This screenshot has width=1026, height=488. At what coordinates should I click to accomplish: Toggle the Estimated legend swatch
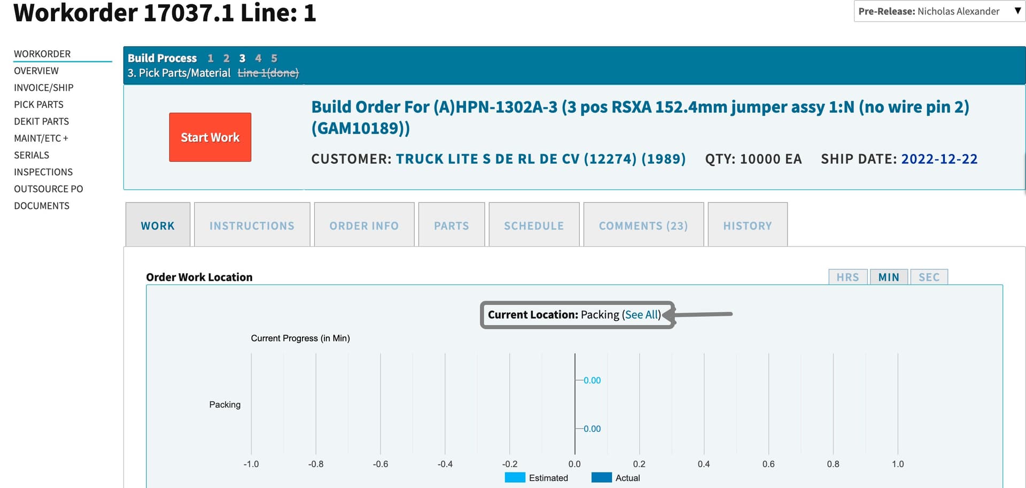[515, 478]
